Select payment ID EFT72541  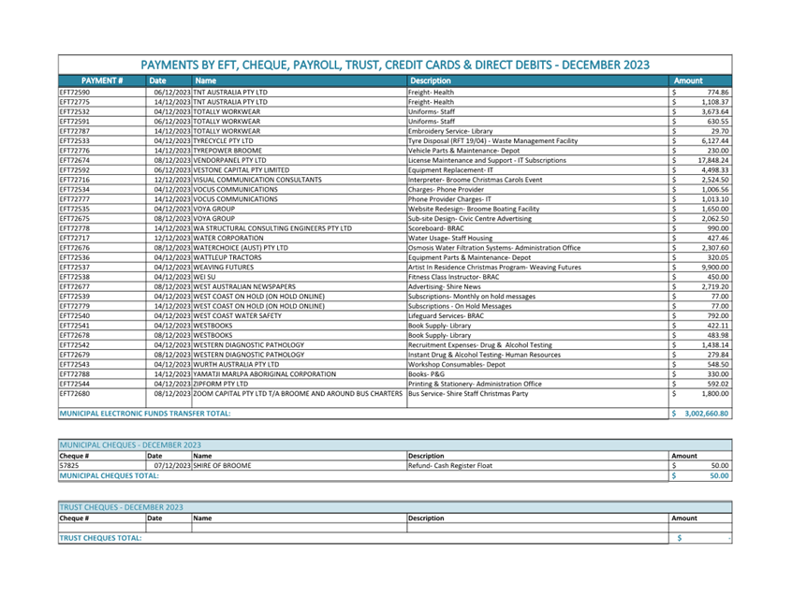(x=74, y=326)
